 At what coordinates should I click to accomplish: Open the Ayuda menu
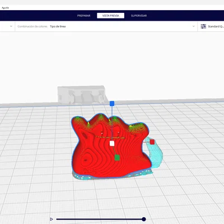pyautogui.click(x=5, y=8)
